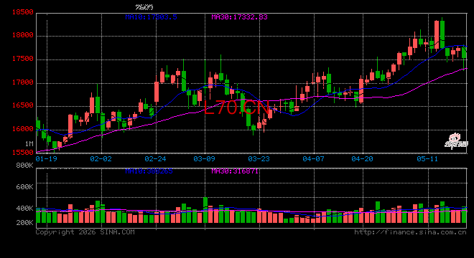Click the Copyright 2026 SINA.COM text
Viewport: 474px width, 258px height.
(x=85, y=232)
